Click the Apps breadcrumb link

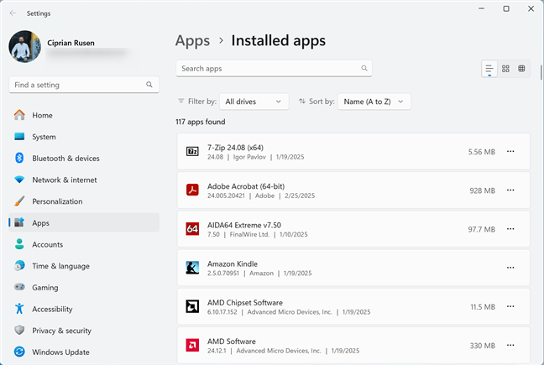(x=192, y=40)
